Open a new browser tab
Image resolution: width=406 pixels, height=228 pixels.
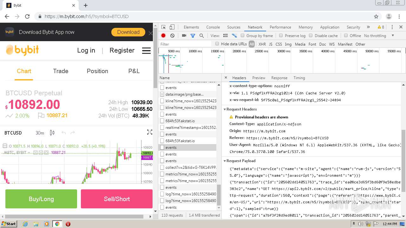tap(86, 5)
